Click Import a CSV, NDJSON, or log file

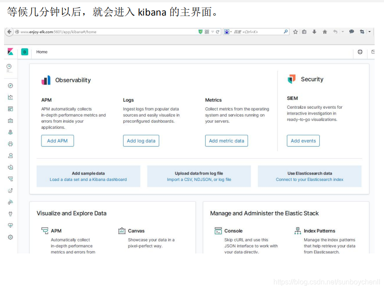pos(199,180)
